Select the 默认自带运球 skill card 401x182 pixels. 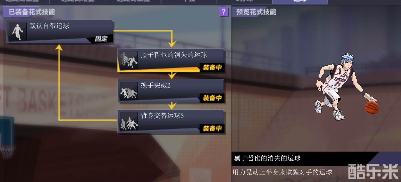60,32
